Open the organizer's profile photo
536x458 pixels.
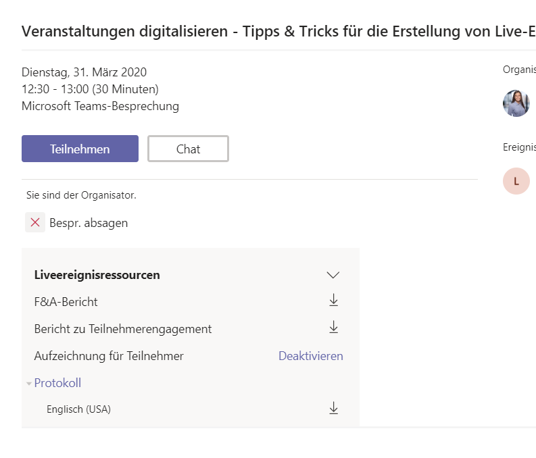tap(516, 103)
